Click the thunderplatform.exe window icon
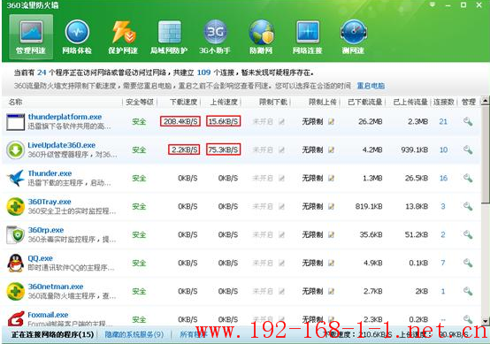490x344 pixels. (16, 122)
